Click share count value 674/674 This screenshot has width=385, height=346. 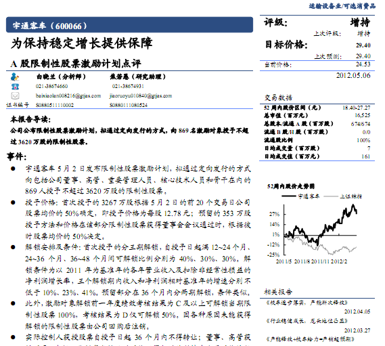click(x=361, y=124)
